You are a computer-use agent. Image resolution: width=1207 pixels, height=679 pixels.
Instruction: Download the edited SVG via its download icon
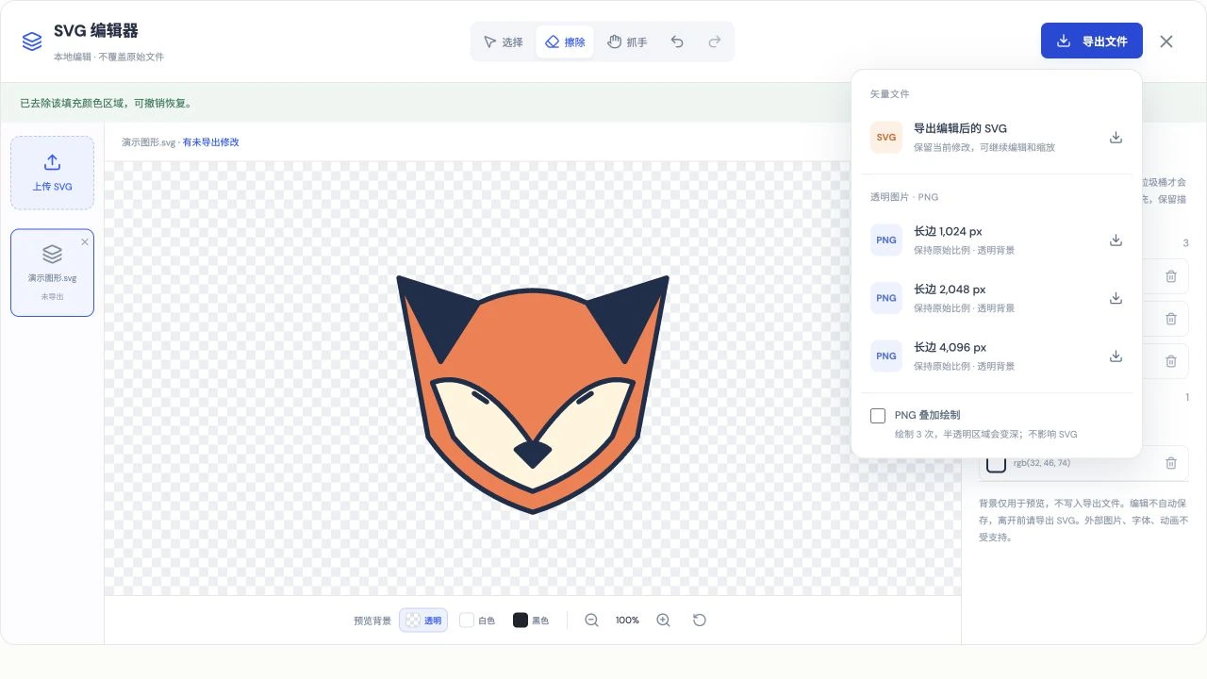pos(1116,138)
